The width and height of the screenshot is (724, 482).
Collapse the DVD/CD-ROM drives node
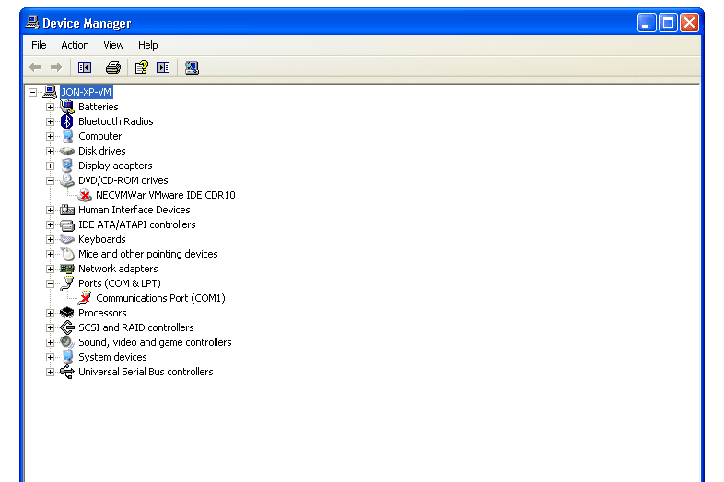[50, 181]
